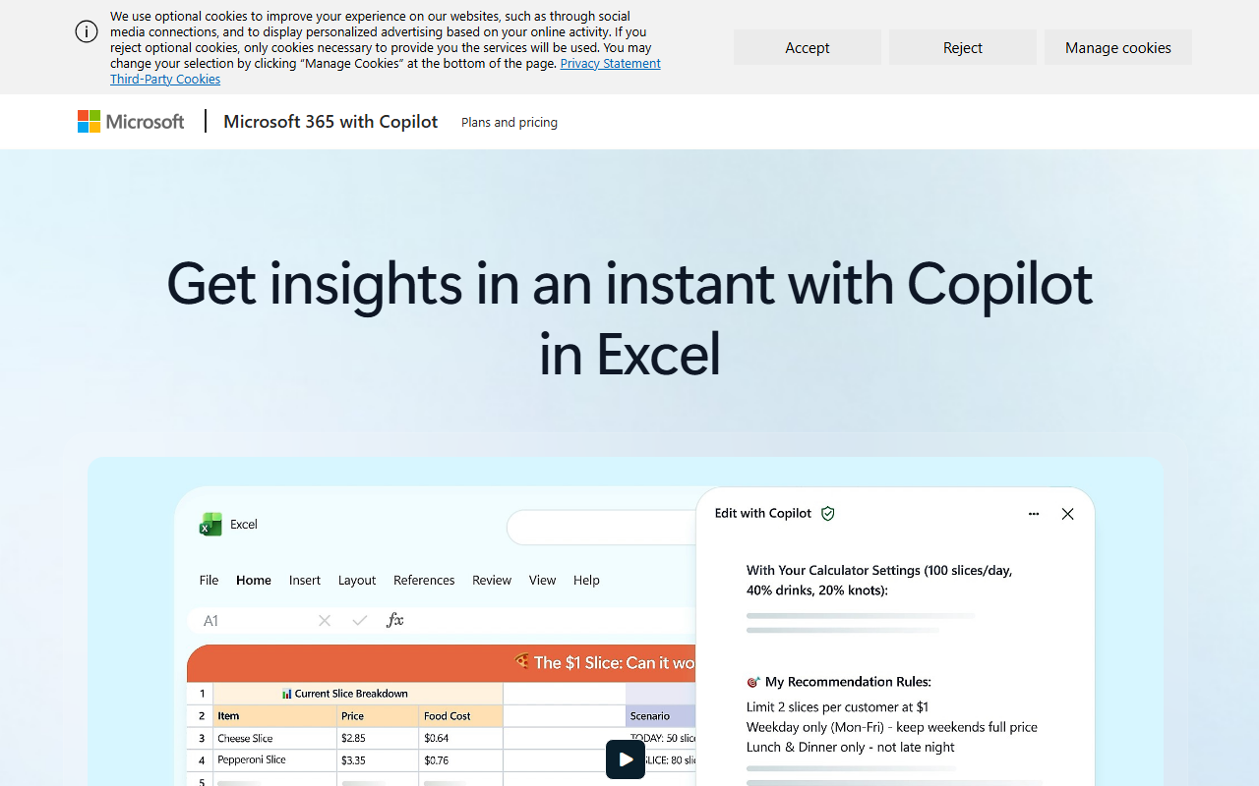Click the Excel app name label
This screenshot has height=786, width=1259.
click(x=244, y=525)
